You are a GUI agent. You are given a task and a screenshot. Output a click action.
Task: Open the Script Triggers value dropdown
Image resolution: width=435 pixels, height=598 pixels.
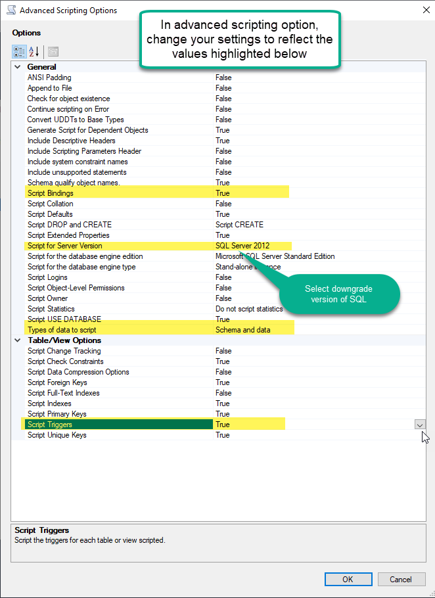(420, 425)
